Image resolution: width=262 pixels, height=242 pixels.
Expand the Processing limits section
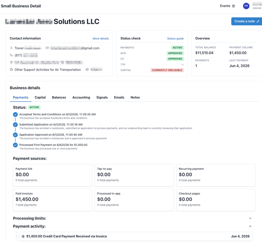[x=250, y=218]
